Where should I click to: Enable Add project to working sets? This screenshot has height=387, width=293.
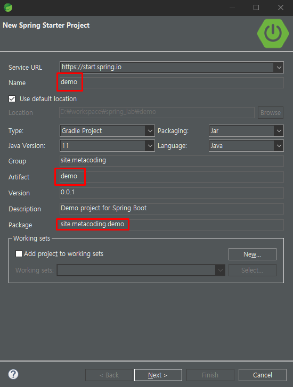19,254
